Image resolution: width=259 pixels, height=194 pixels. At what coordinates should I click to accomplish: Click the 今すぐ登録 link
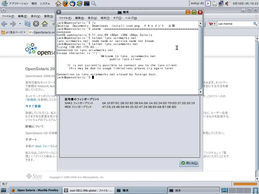point(33,106)
